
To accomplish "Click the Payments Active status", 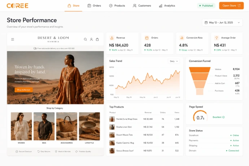I will tap(235, 140).
